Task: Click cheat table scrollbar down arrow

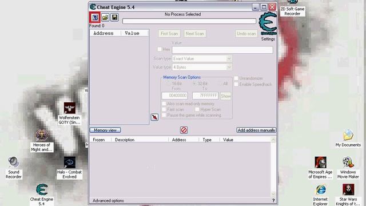Action: coord(273,194)
